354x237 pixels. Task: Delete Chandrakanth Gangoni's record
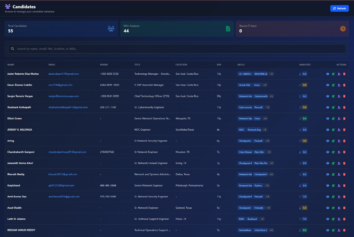click(344, 152)
